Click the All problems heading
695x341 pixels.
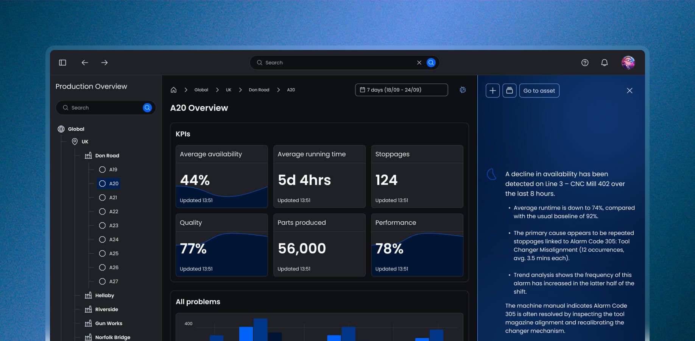coord(198,302)
